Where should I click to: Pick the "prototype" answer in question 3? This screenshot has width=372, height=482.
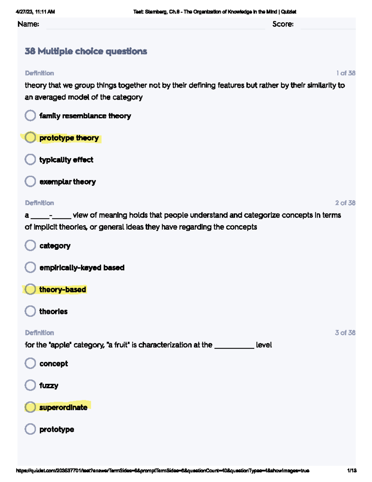pos(30,429)
